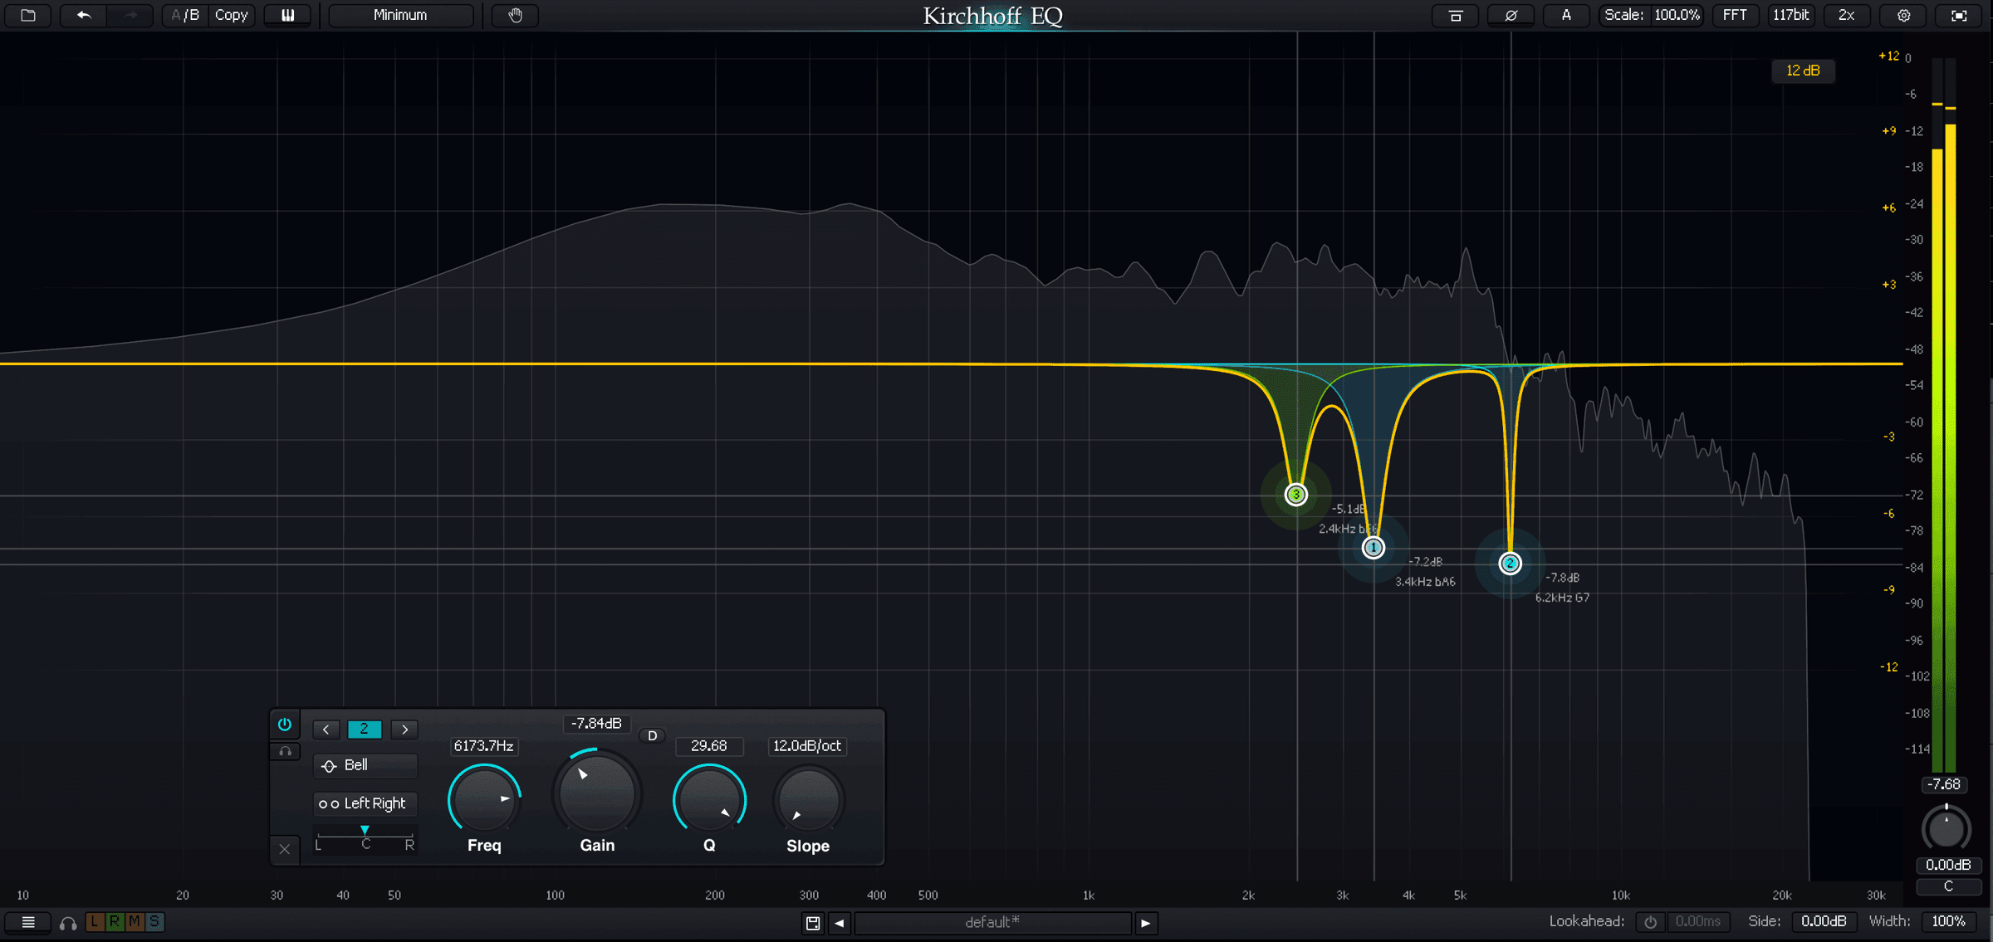Toggle A/B comparison state
This screenshot has width=1993, height=942.
(185, 15)
